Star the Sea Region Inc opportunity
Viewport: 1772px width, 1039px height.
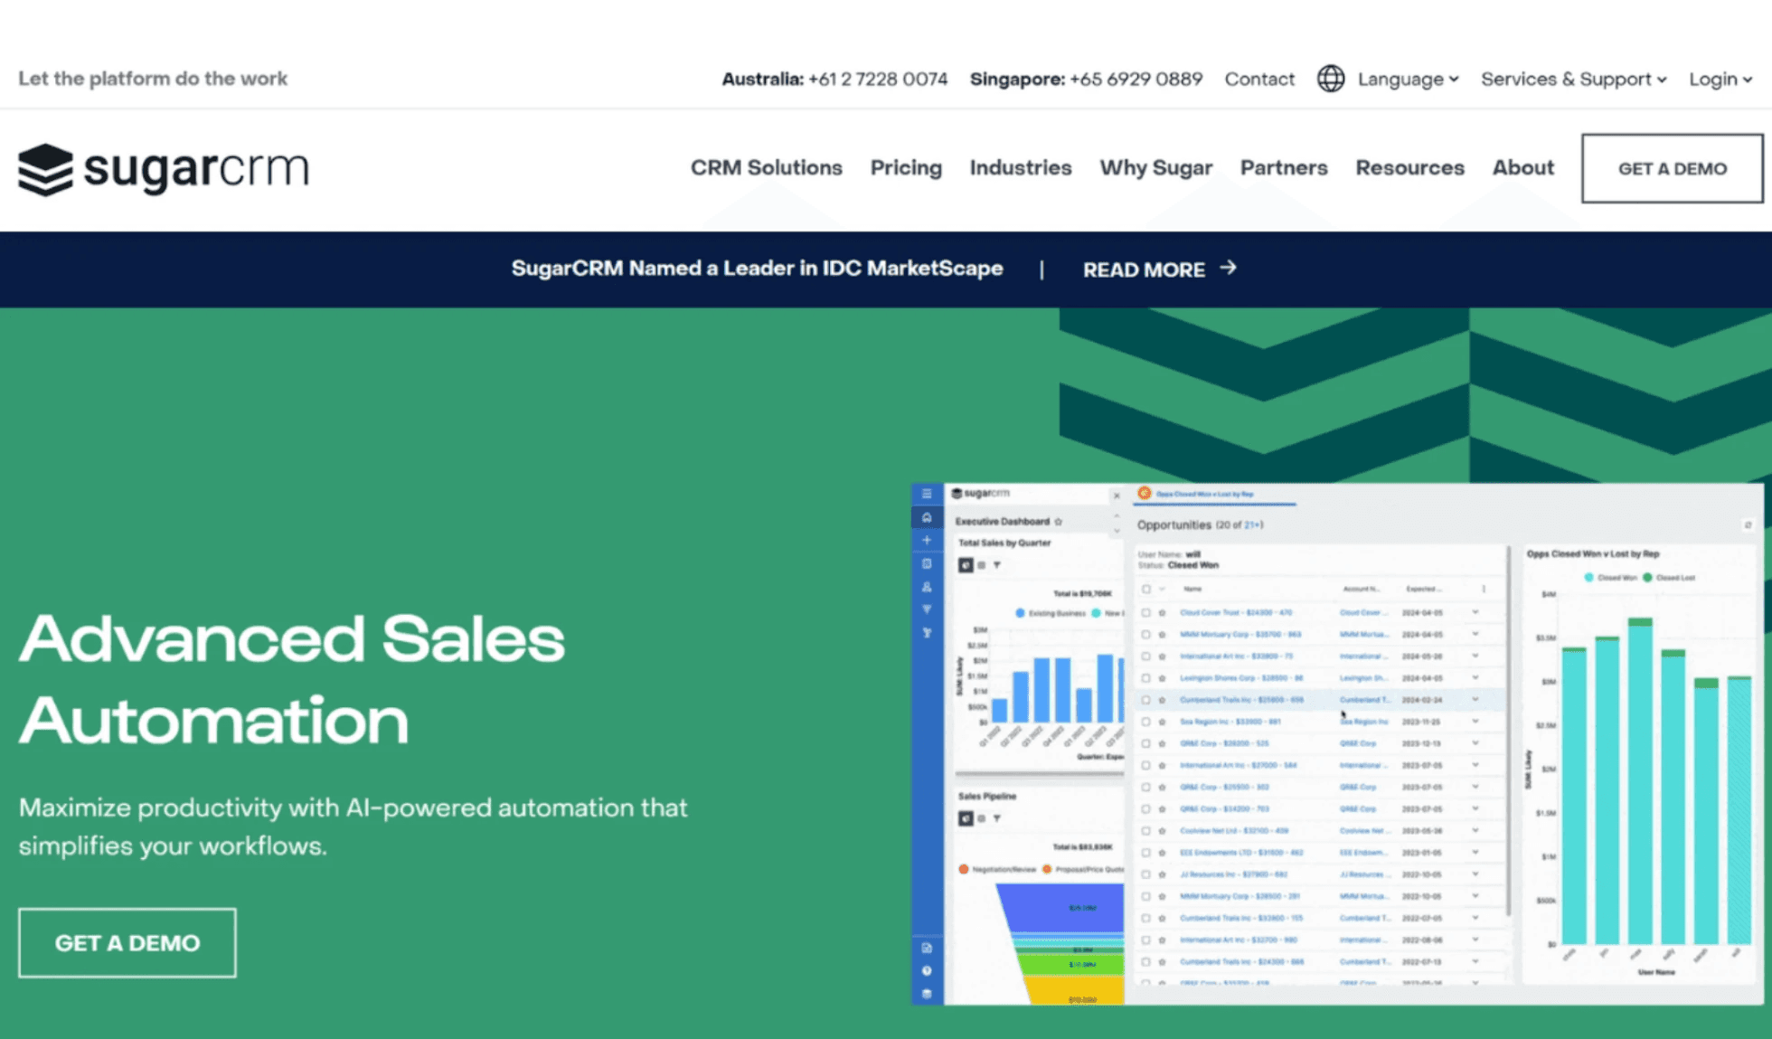tap(1163, 722)
